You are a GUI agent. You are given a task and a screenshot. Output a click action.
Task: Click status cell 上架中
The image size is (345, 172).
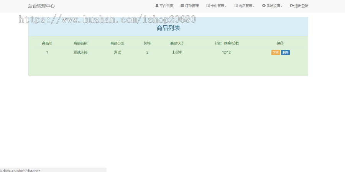coord(177,52)
